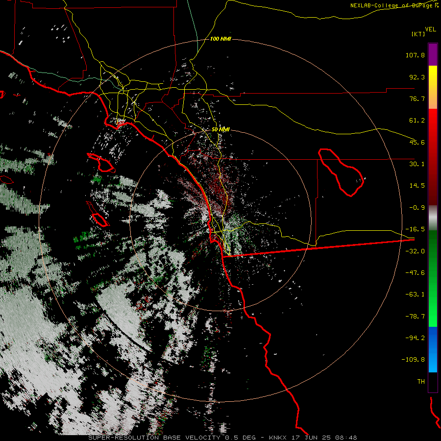
Task: Click the 92.3 velocity scale value
Action: [417, 77]
